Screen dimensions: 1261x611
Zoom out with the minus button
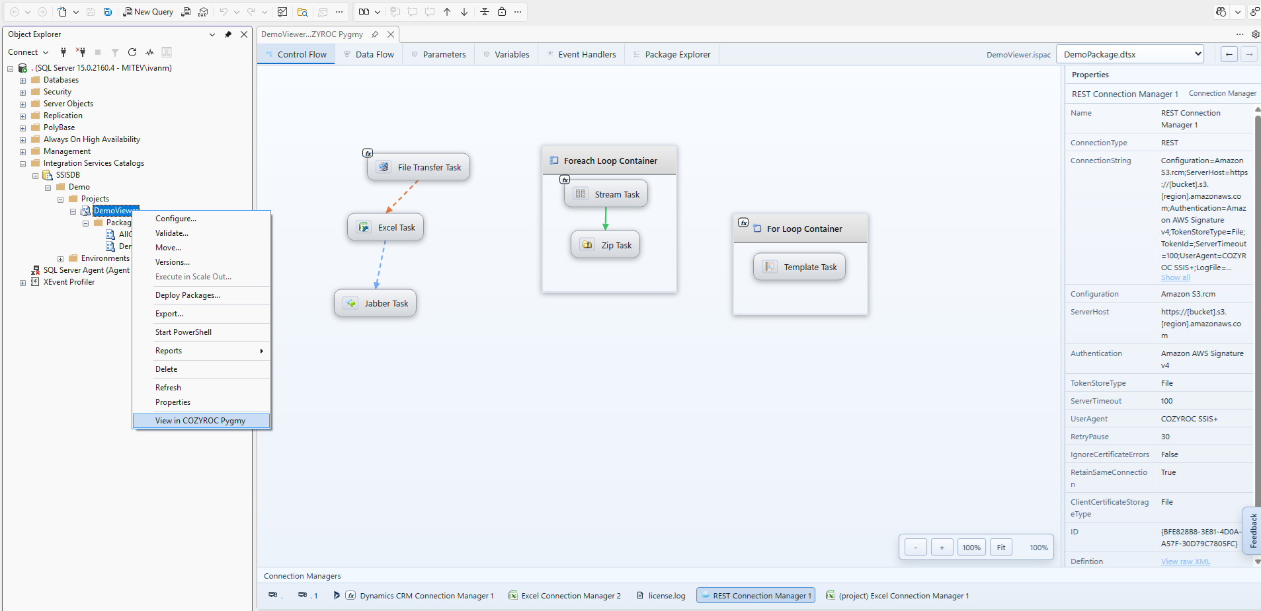(916, 547)
